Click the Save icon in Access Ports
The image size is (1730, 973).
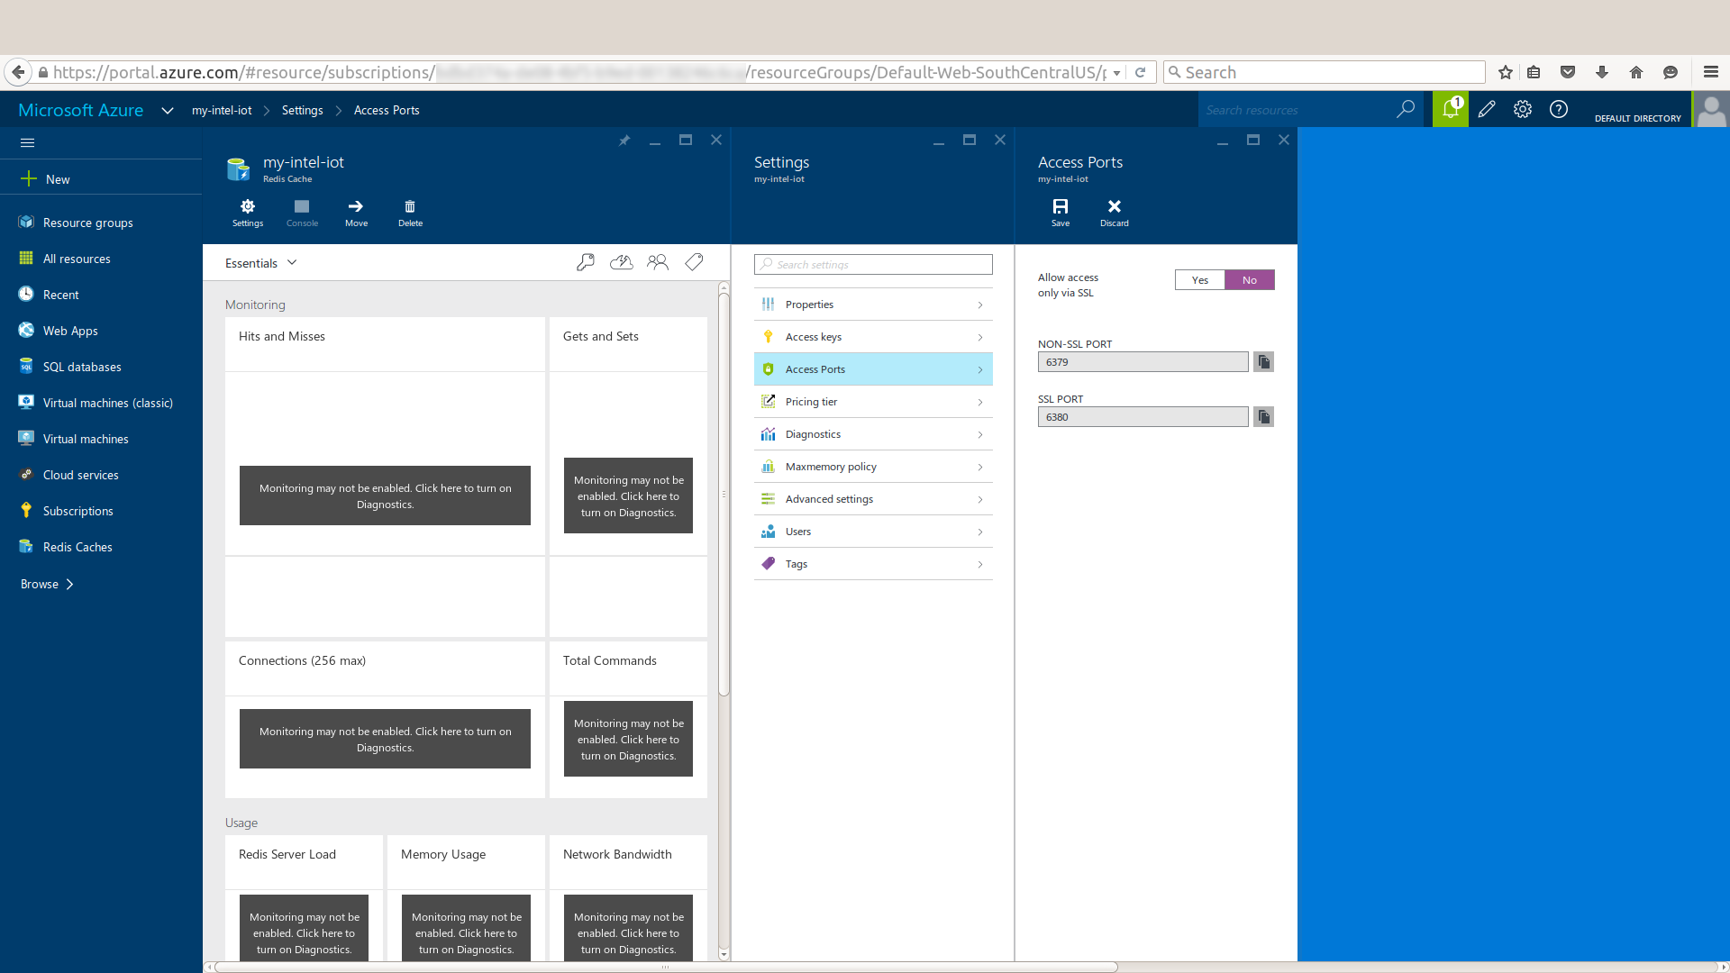point(1061,212)
